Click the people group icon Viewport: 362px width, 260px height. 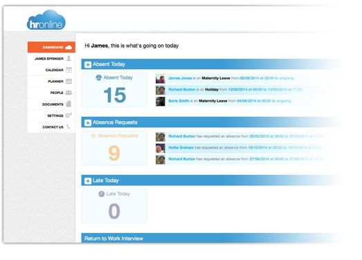[69, 93]
